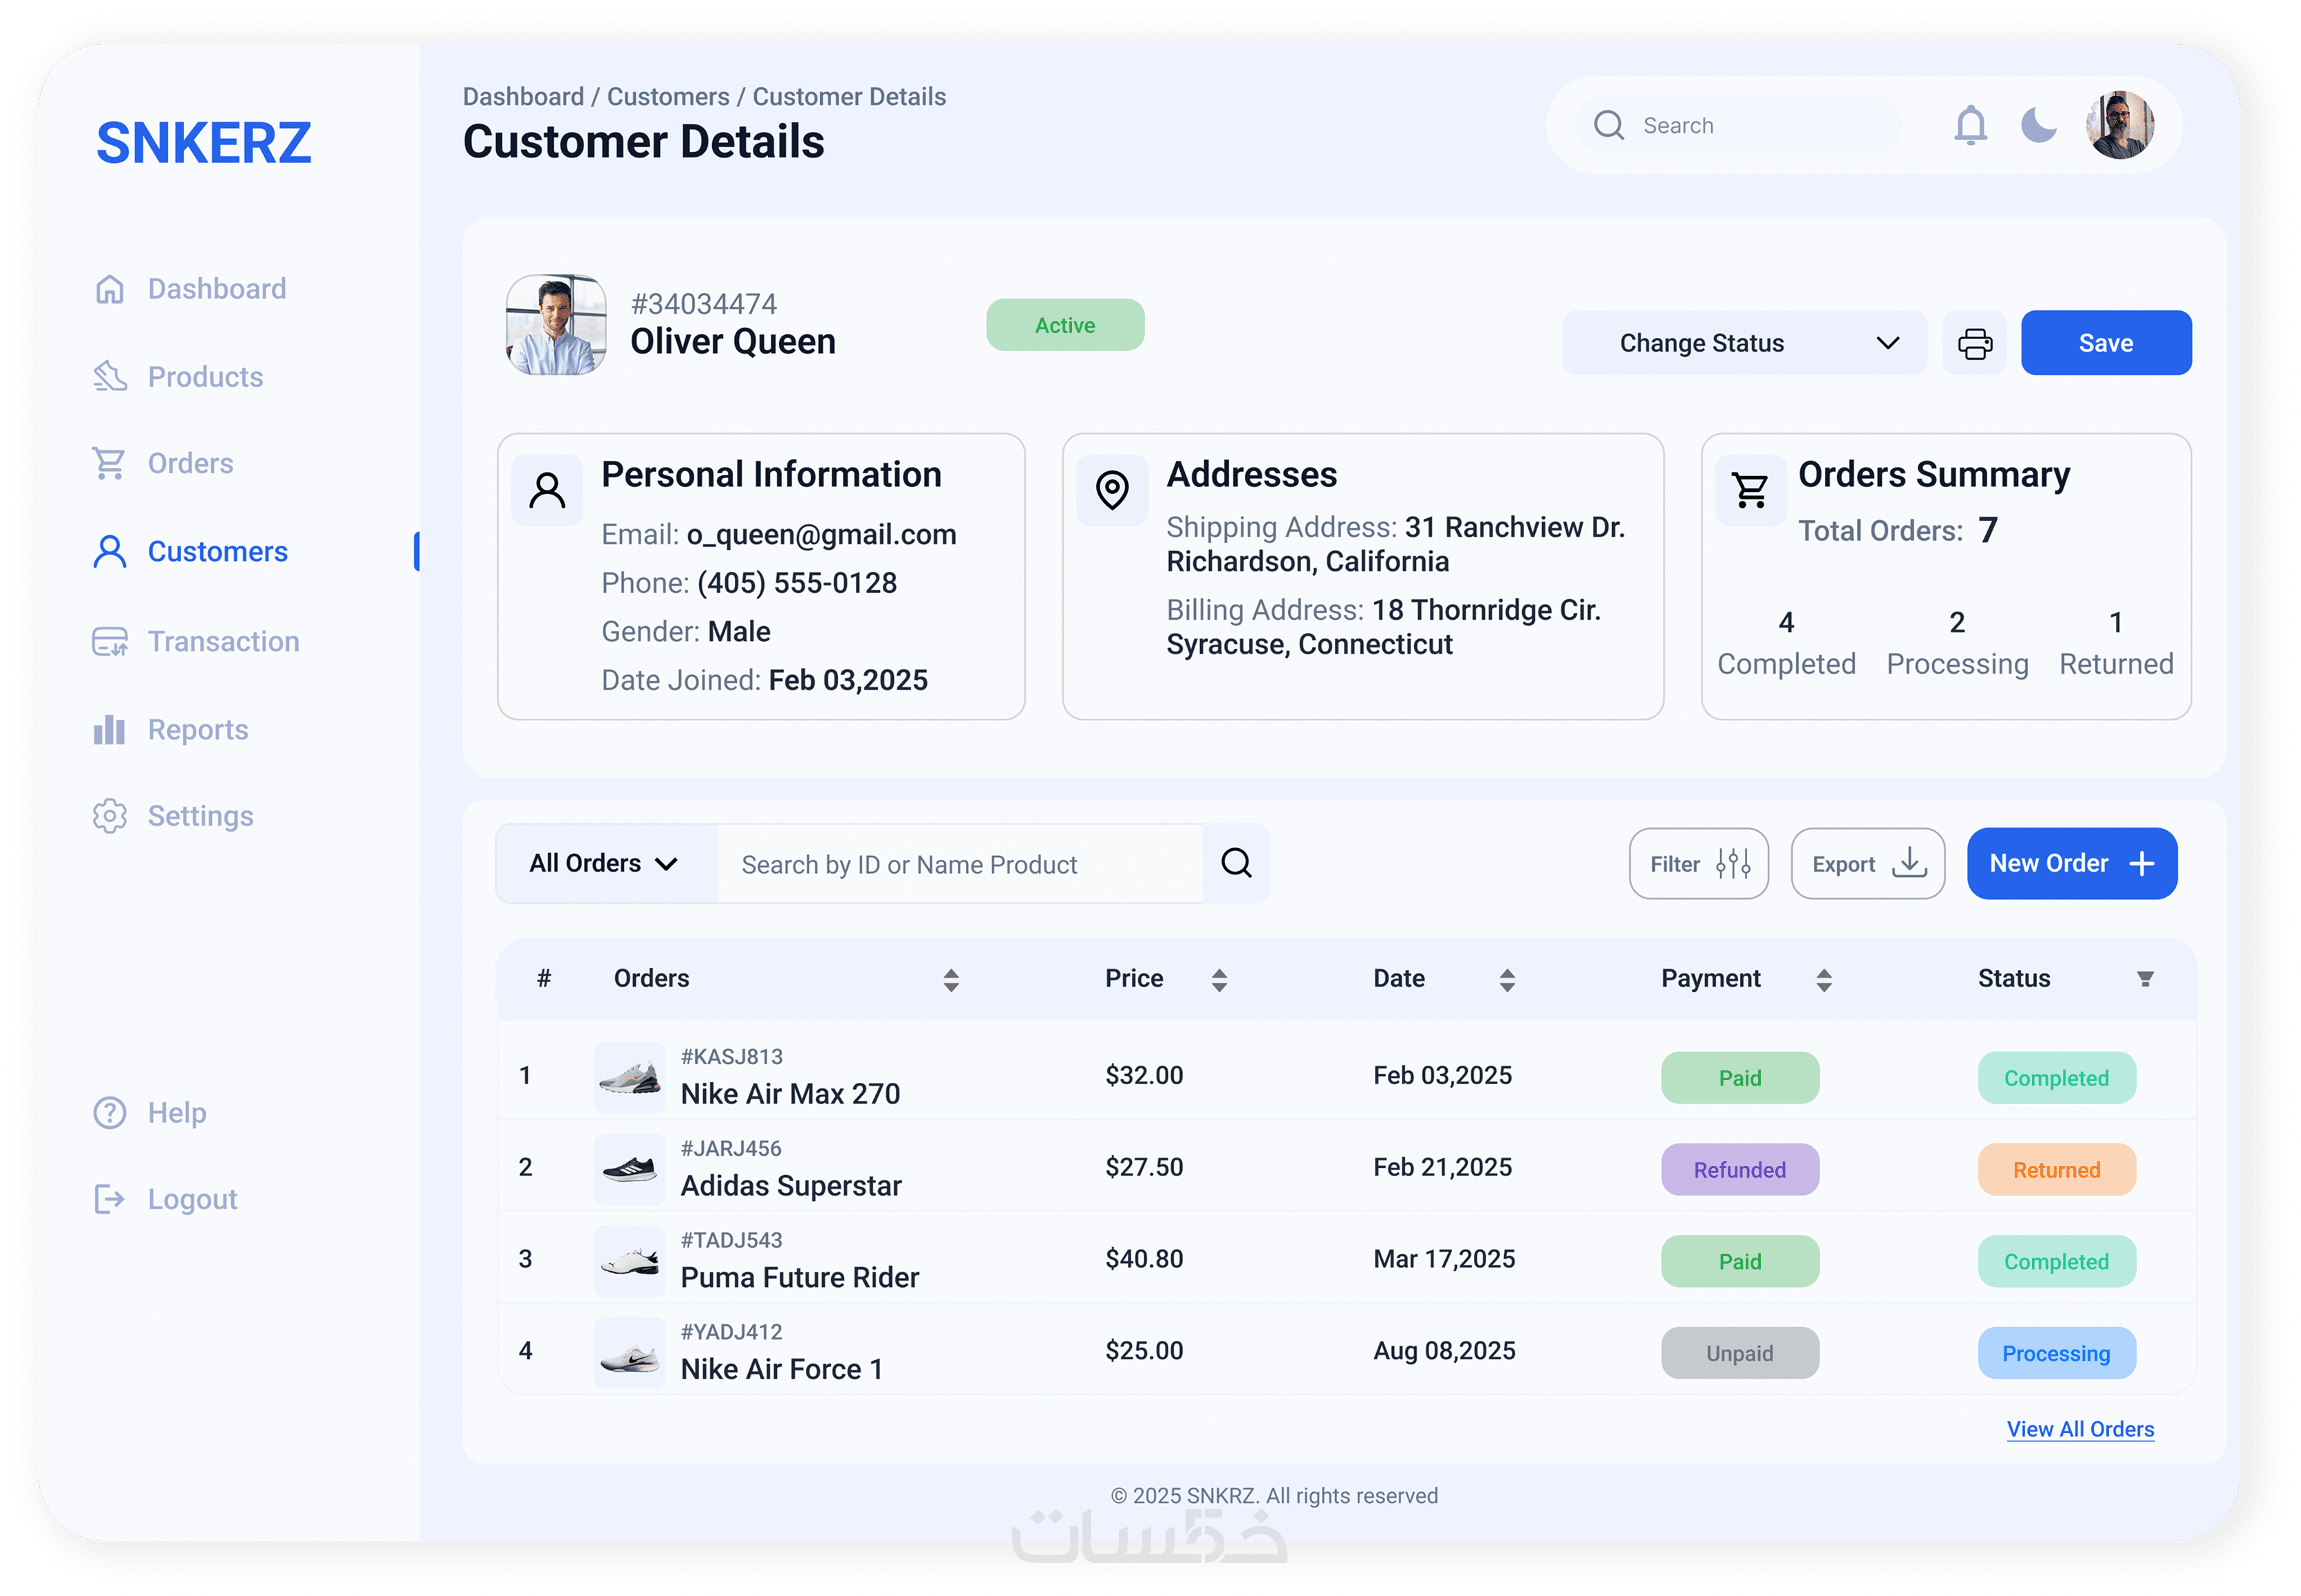The width and height of the screenshot is (2301, 1596).
Task: Click the Orders Summary cart icon
Action: (1750, 490)
